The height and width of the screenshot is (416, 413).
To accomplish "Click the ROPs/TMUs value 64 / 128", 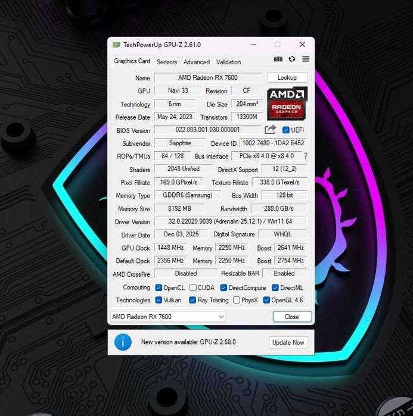I will coord(172,156).
